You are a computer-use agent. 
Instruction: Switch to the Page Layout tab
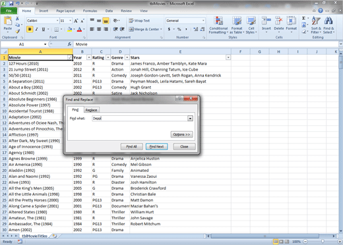click(65, 11)
